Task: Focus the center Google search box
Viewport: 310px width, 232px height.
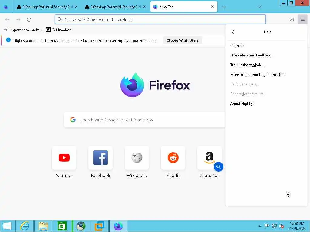Action: [x=145, y=120]
